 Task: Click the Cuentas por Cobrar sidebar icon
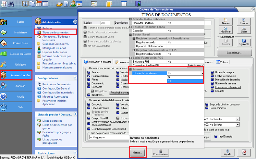(4, 54)
